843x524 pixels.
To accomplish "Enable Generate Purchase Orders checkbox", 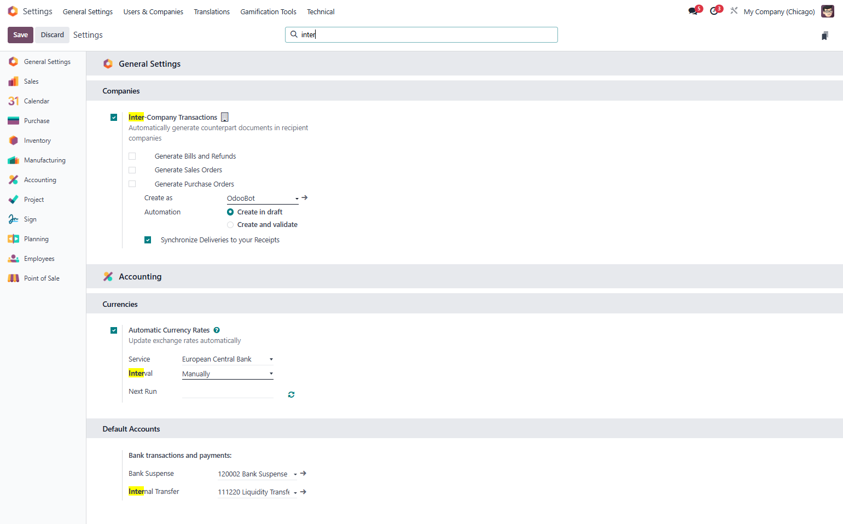I will pos(132,184).
